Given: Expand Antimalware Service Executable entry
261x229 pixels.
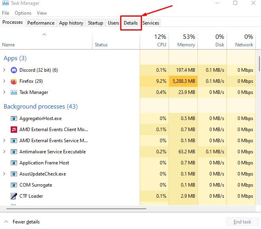Looking at the screenshot, I should (x=4, y=152).
